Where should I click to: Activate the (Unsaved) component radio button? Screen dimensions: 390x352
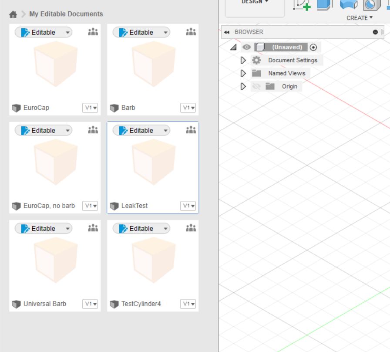click(313, 47)
